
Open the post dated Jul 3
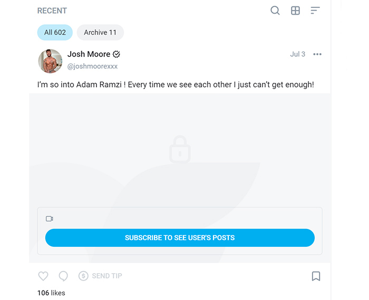[x=297, y=54]
